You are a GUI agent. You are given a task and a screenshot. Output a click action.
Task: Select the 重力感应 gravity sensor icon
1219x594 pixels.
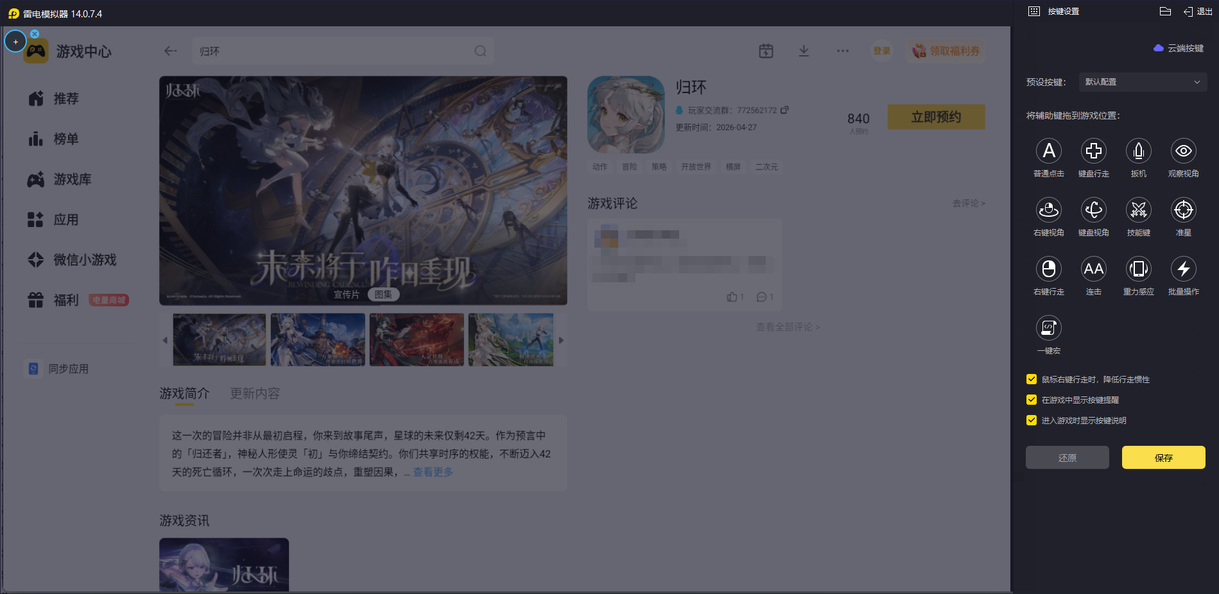[x=1139, y=269]
